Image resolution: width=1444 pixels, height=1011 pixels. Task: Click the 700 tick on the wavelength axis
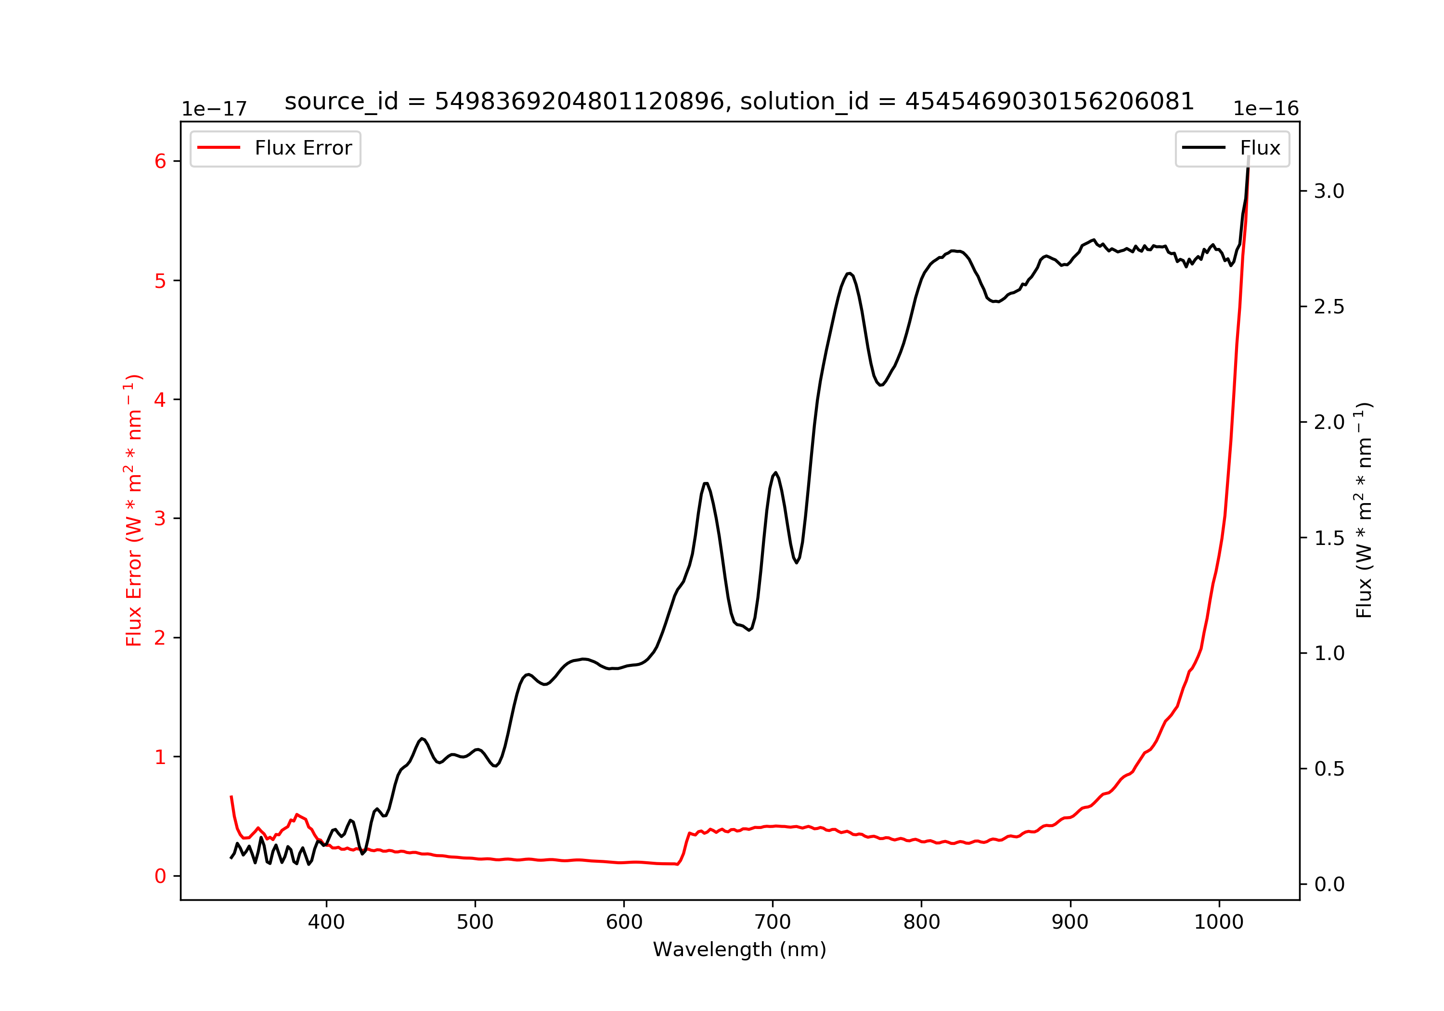click(773, 921)
